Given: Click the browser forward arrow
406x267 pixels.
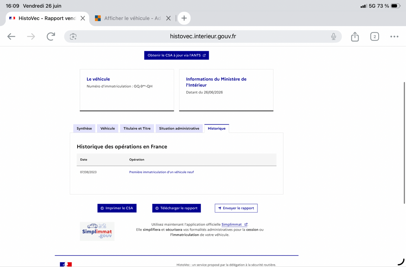Looking at the screenshot, I should click(x=31, y=37).
